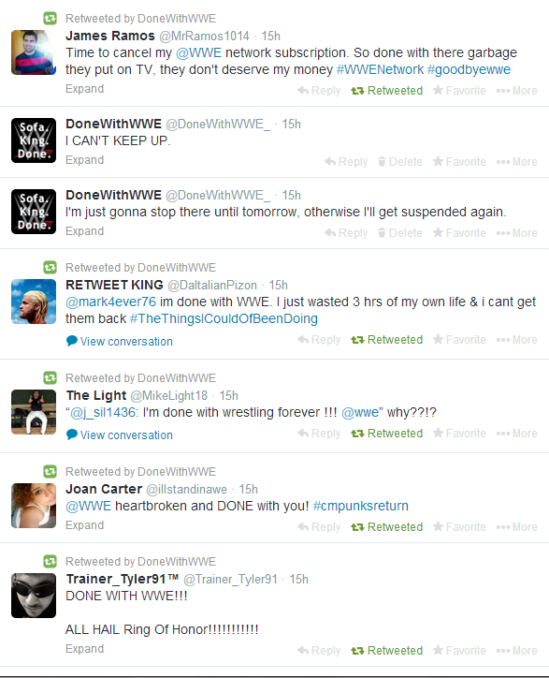Viewport: 549px width, 678px height.
Task: Open James Ramos's profile picture
Action: 34,52
